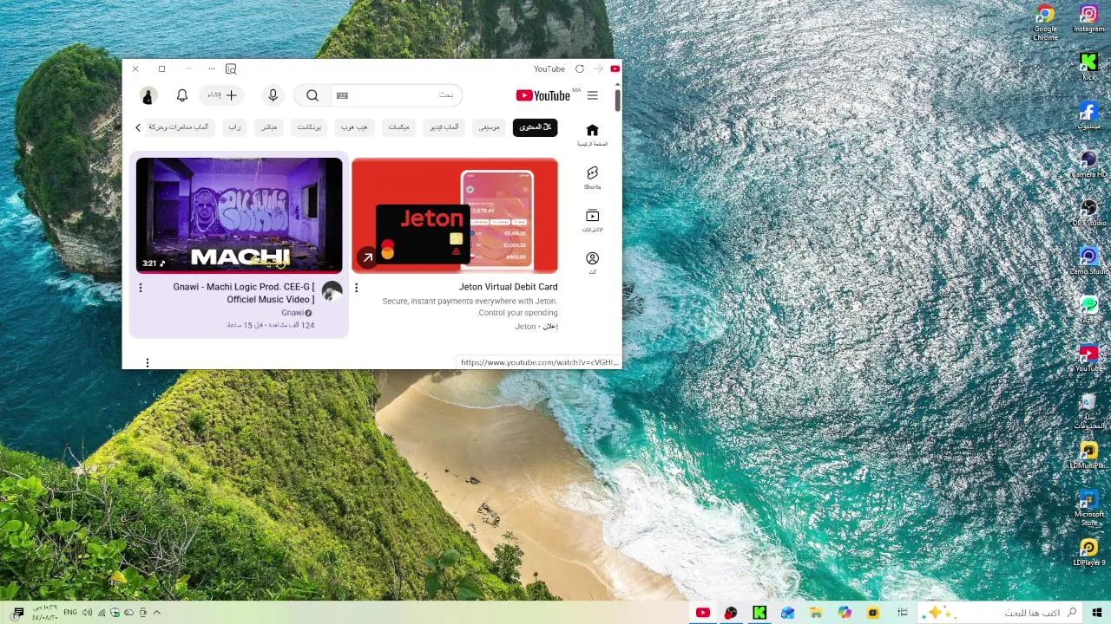Open the Camo Studio desktop shortcut

click(1088, 262)
